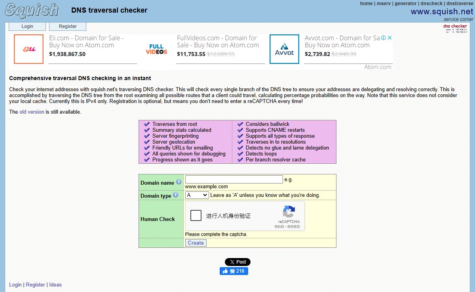Click the 'Detects loops' feature text
The height and width of the screenshot is (292, 475).
(261, 153)
